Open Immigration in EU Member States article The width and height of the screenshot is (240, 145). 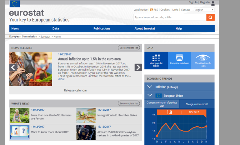117,115
